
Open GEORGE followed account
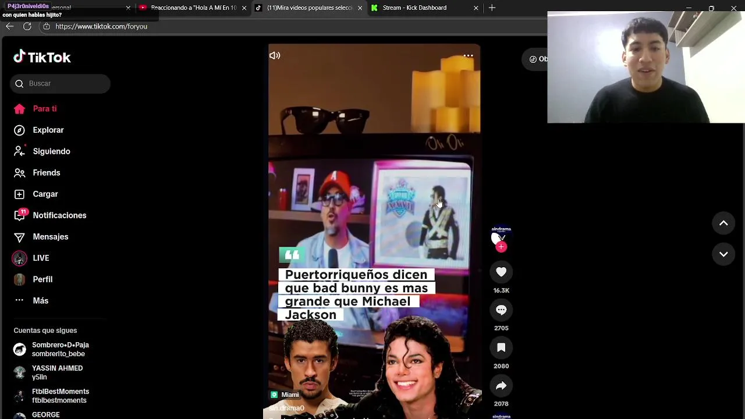tap(46, 414)
